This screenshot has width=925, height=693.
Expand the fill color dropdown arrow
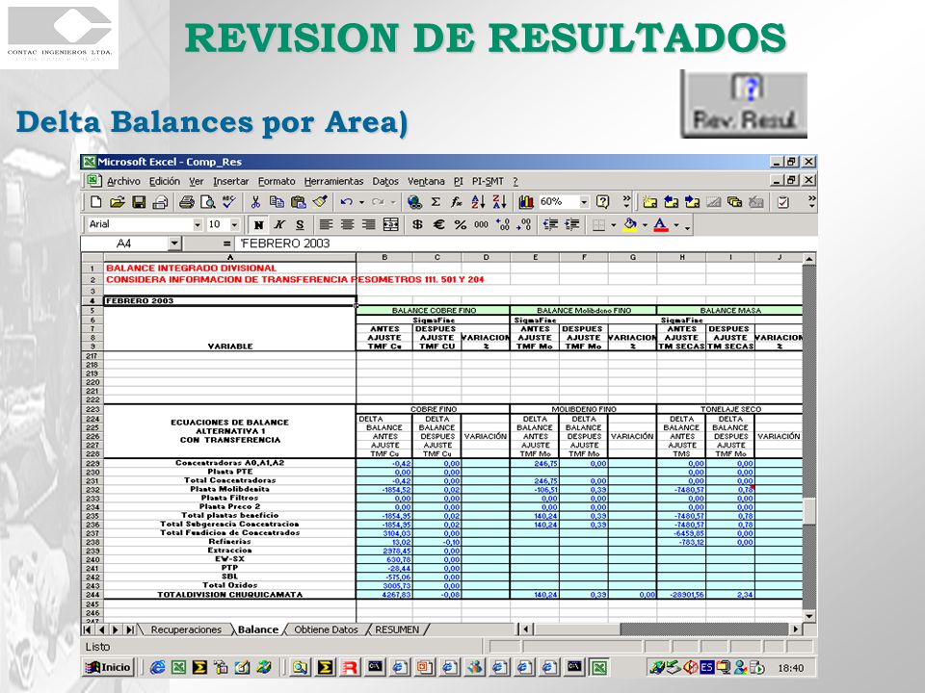pos(645,224)
